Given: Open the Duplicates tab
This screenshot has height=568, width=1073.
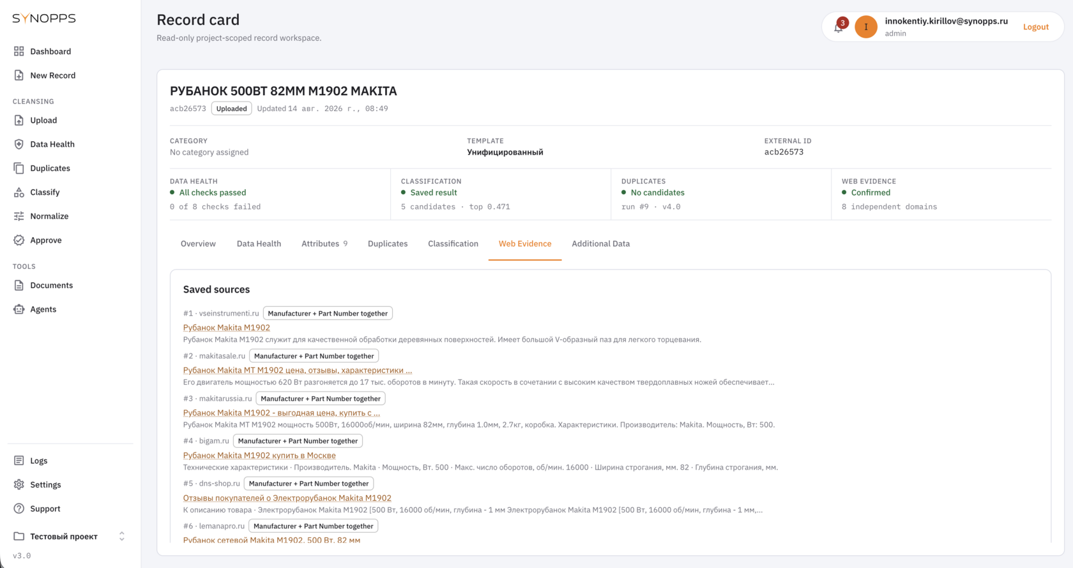Looking at the screenshot, I should click(388, 243).
